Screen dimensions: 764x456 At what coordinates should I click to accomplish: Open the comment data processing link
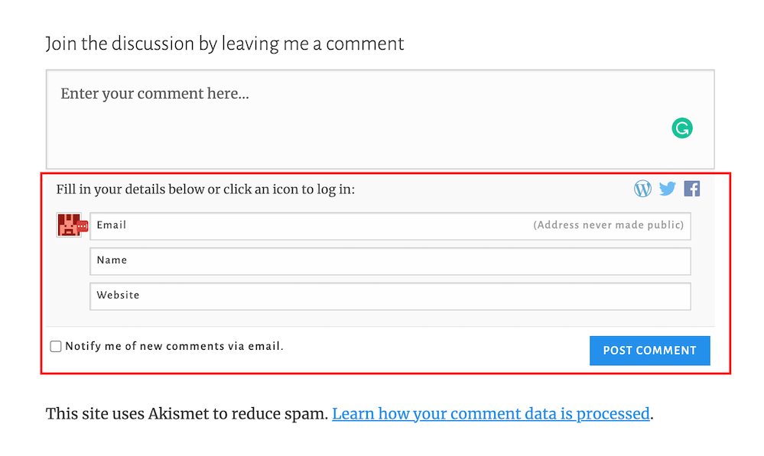coord(490,414)
